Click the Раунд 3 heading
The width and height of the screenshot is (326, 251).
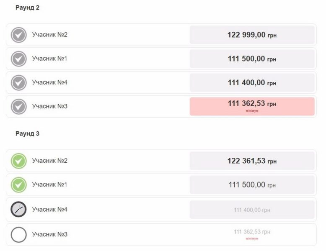(28, 134)
